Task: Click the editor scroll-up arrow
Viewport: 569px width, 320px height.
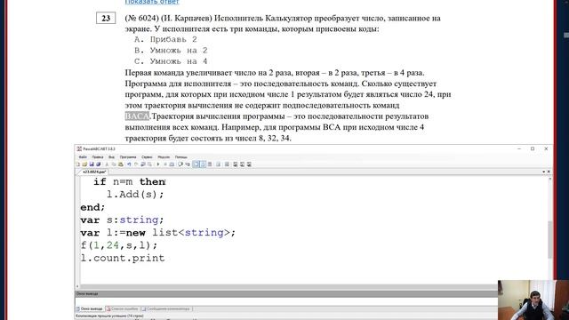Action: click(x=550, y=180)
